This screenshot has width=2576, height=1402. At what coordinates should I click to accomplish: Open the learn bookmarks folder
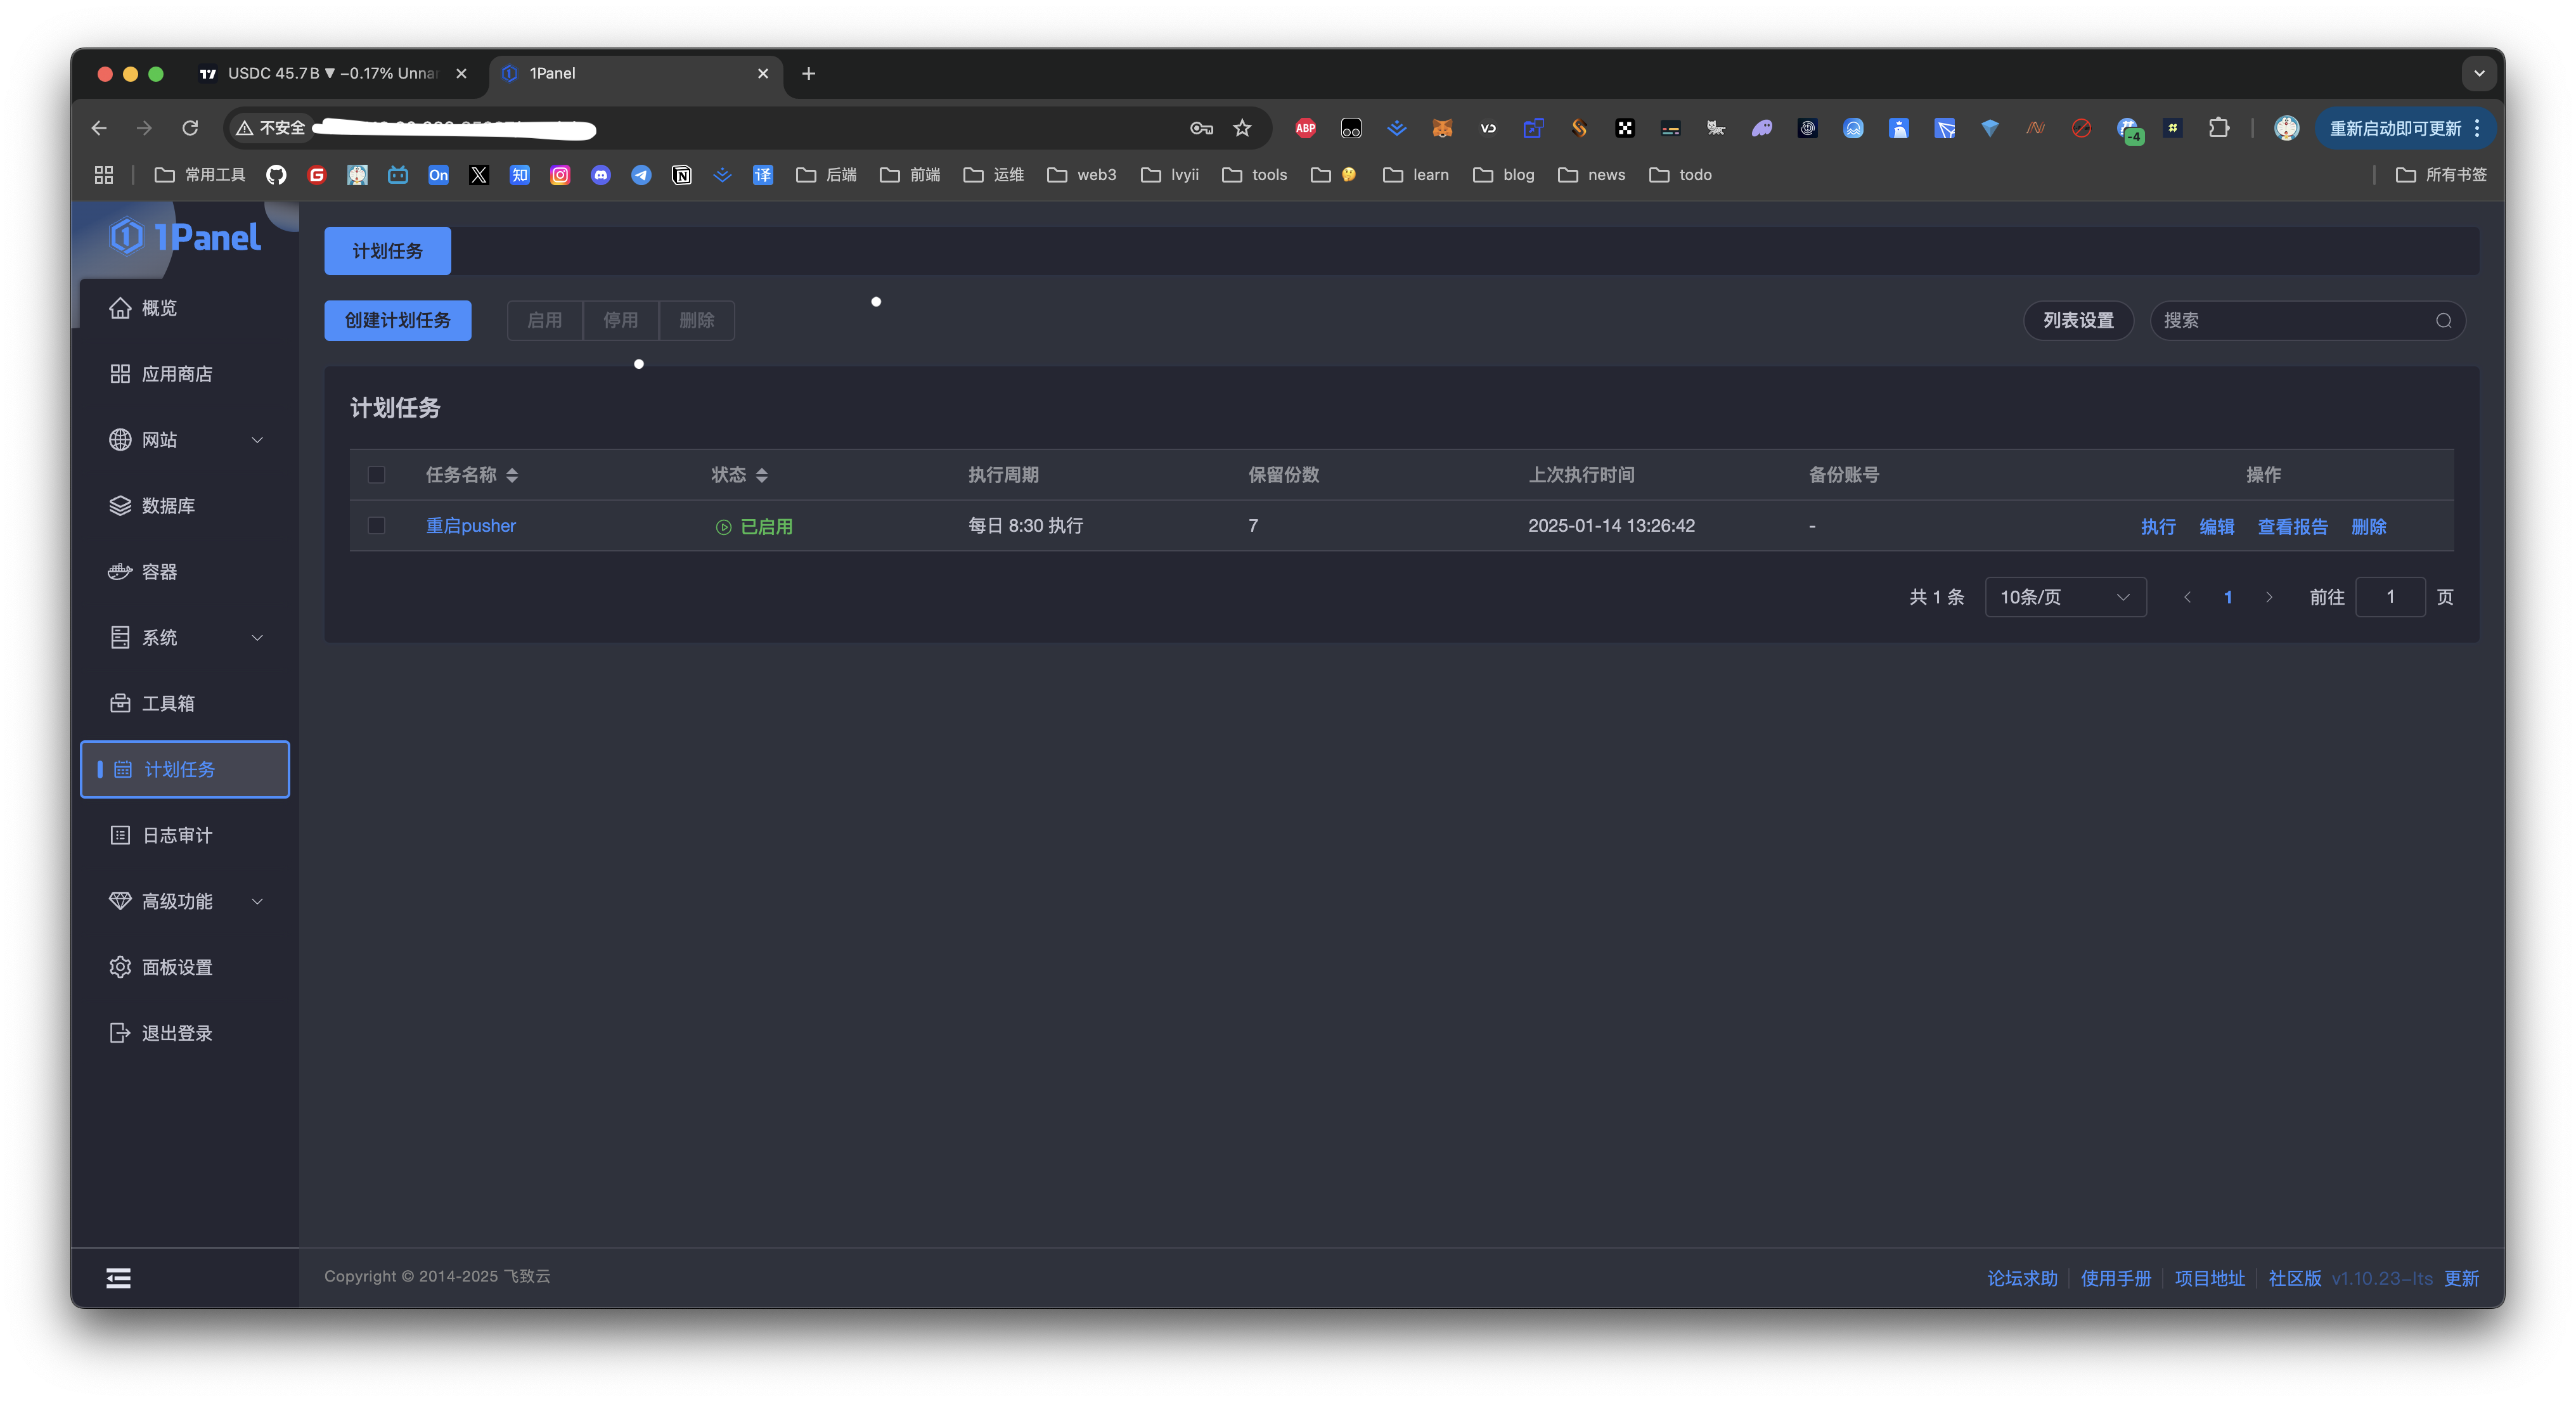click(x=1415, y=175)
